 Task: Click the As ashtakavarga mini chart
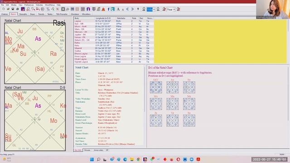[x=172, y=87]
